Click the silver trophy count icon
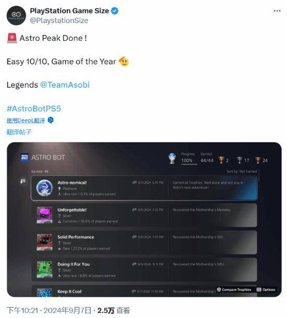Image resolution: width=287 pixels, height=318 pixels. [x=240, y=160]
